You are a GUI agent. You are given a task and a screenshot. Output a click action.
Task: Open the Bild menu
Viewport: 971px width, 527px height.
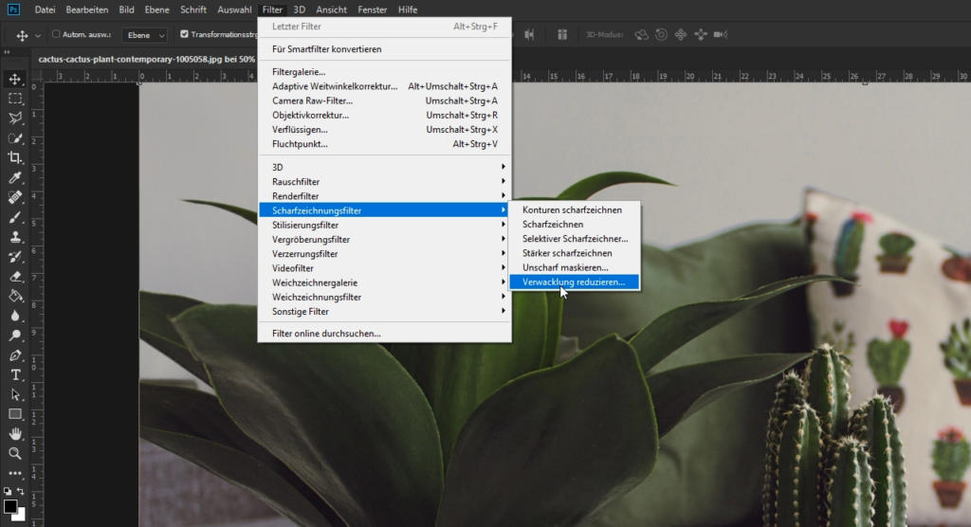coord(126,9)
